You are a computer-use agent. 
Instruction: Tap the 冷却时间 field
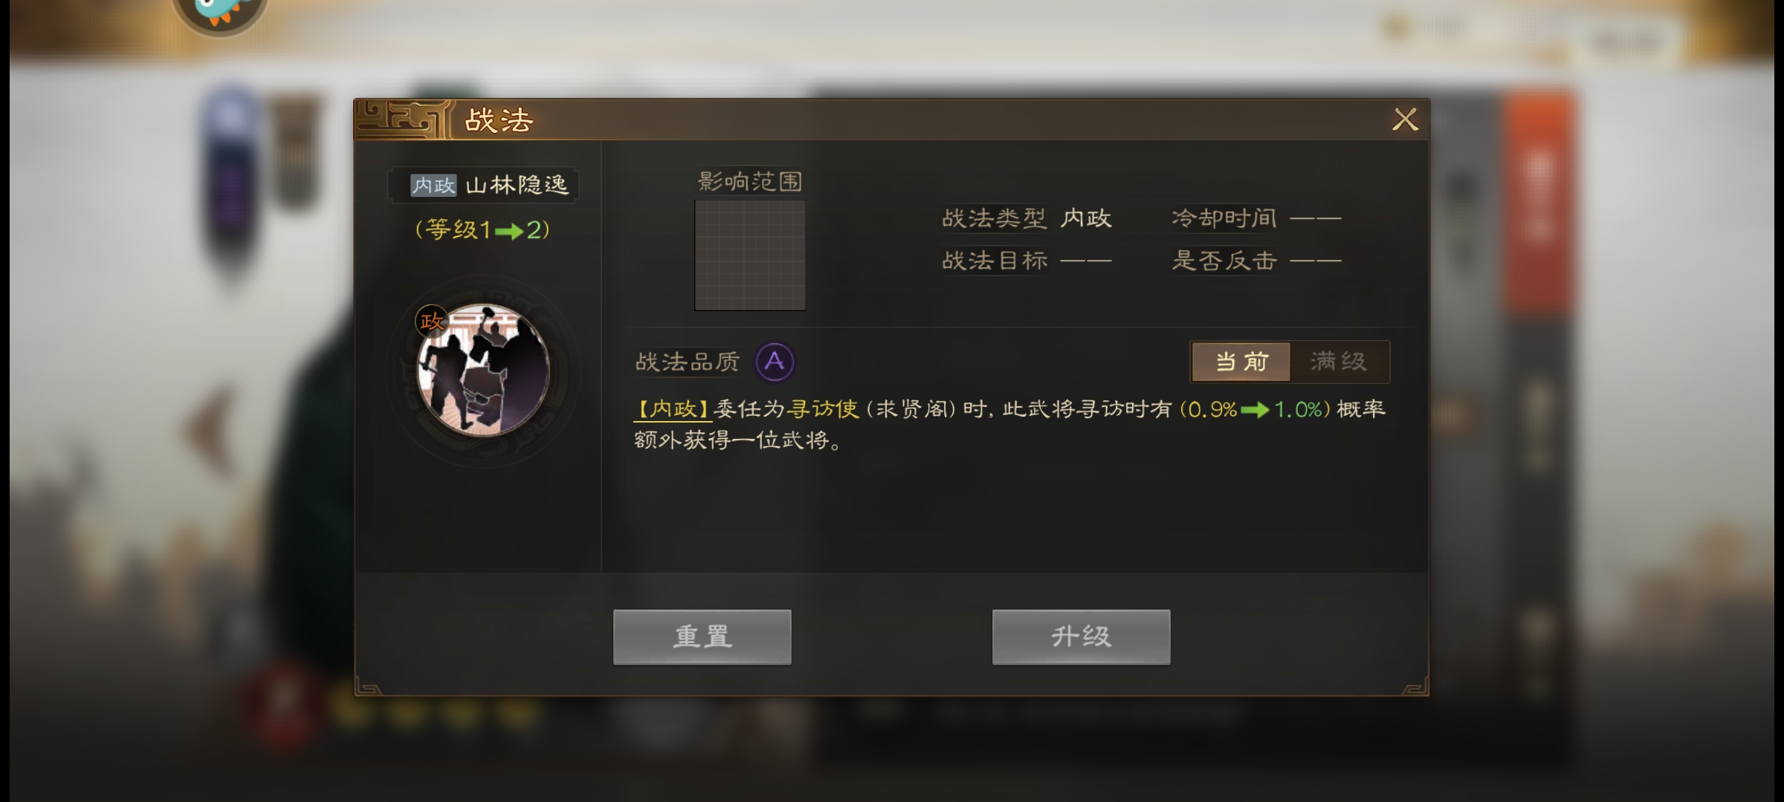pyautogui.click(x=1256, y=218)
